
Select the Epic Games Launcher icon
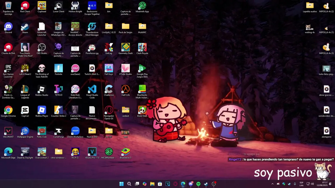coord(8,71)
